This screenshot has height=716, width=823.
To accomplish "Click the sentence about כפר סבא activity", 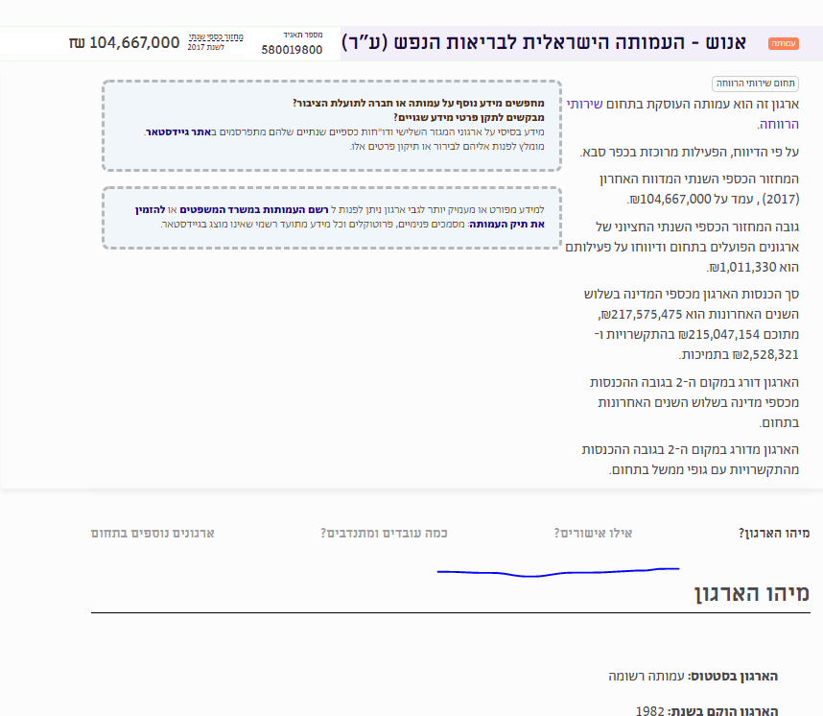I will (689, 153).
